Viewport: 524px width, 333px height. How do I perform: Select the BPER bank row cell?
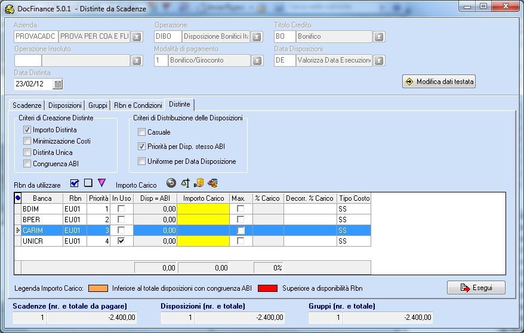[42, 220]
